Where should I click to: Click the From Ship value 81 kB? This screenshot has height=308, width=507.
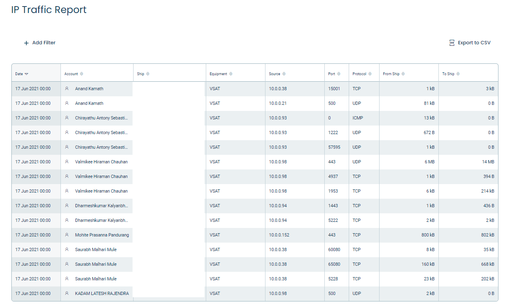pos(429,103)
